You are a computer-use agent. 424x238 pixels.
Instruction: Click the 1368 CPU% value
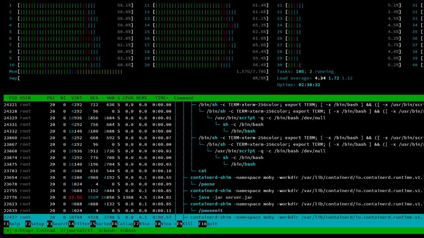coord(128,197)
